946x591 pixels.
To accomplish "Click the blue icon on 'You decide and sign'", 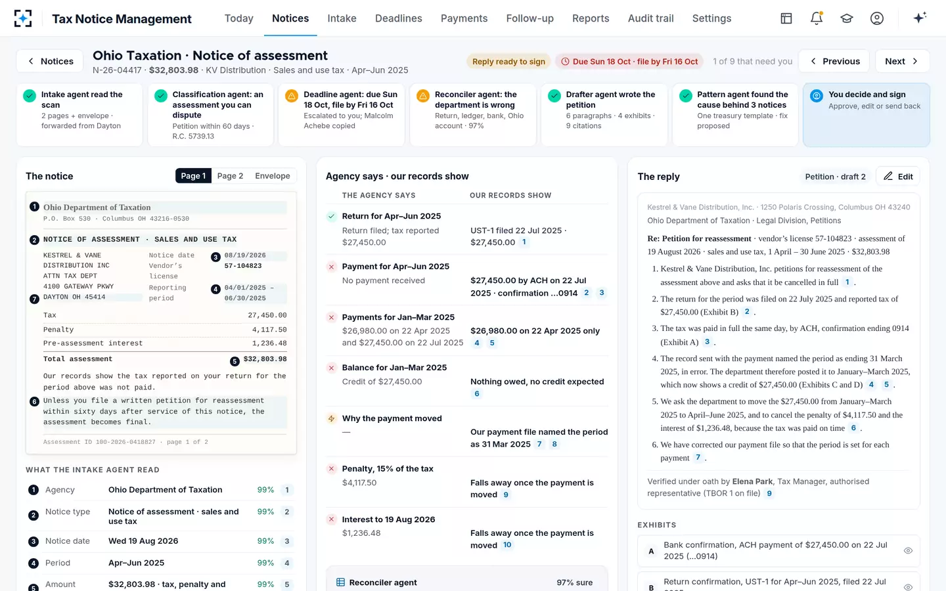I will pyautogui.click(x=817, y=96).
